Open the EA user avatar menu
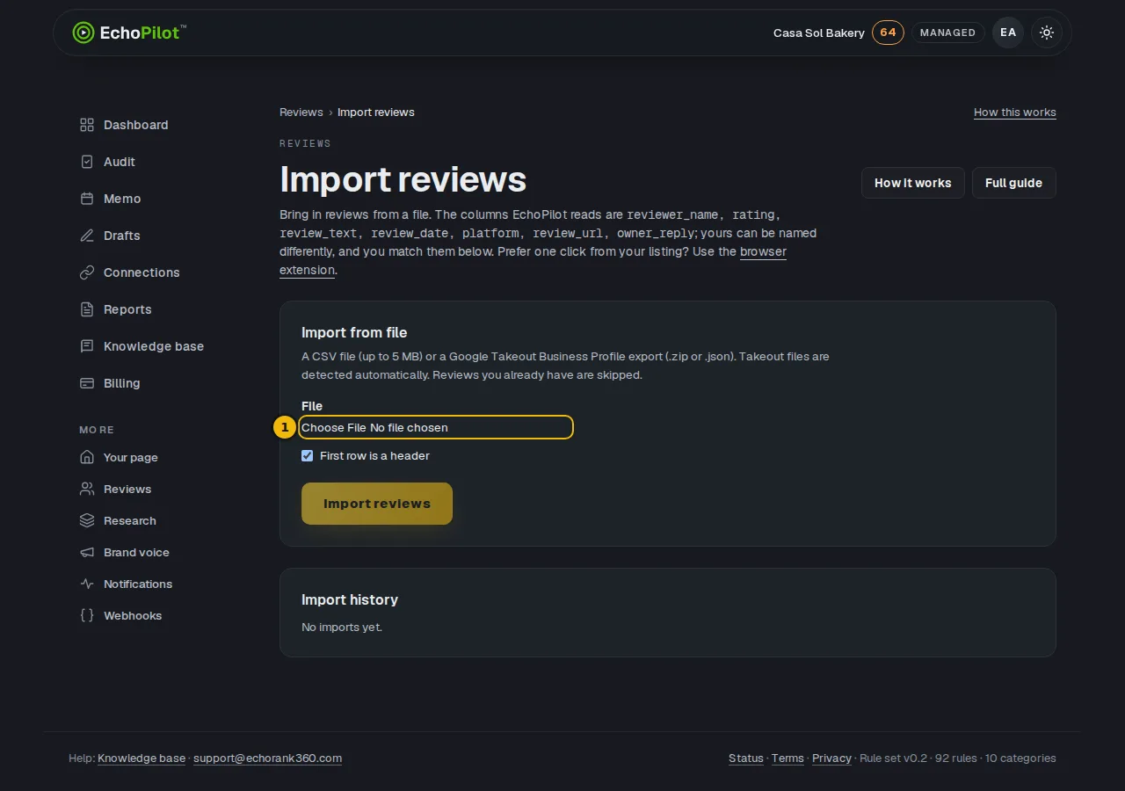Viewport: 1125px width, 791px height. (1007, 33)
